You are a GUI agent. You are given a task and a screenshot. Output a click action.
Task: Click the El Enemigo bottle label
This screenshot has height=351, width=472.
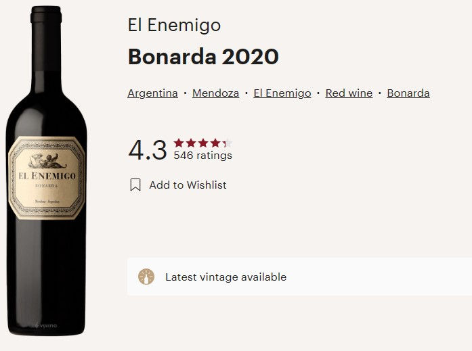coord(46,178)
